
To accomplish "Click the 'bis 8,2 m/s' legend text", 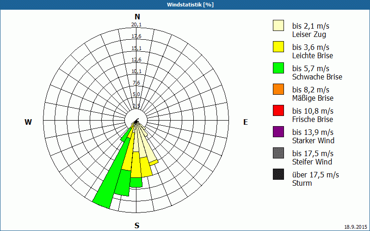I will point(311,90).
